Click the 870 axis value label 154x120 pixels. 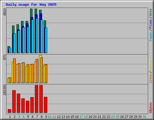(x=5, y=57)
